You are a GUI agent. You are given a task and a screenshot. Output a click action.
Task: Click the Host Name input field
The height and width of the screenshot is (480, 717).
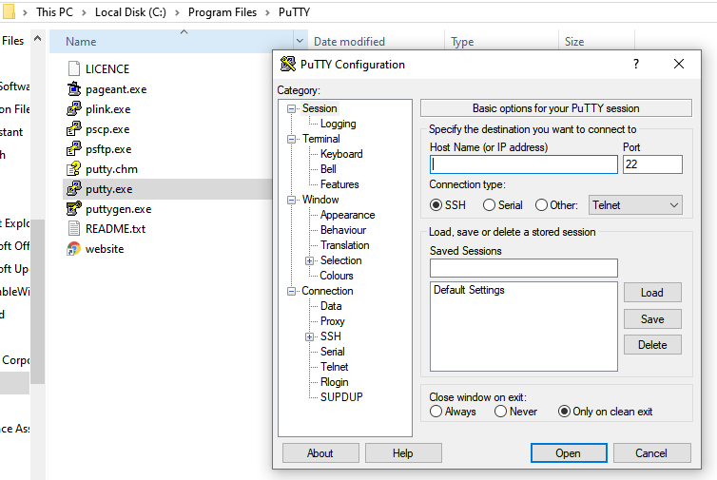click(524, 164)
